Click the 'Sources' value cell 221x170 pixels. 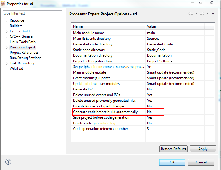click(x=175, y=39)
